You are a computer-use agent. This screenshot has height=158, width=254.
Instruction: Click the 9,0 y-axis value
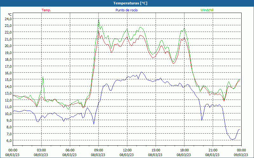pos(9,120)
